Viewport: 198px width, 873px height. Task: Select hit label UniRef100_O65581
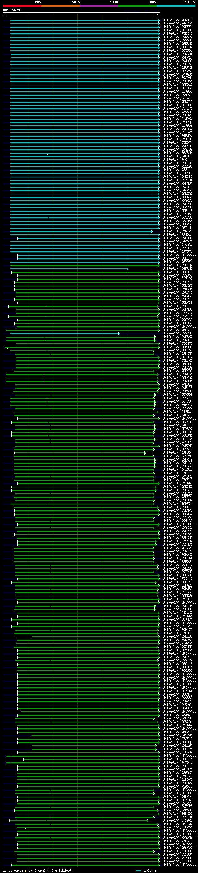[177, 50]
